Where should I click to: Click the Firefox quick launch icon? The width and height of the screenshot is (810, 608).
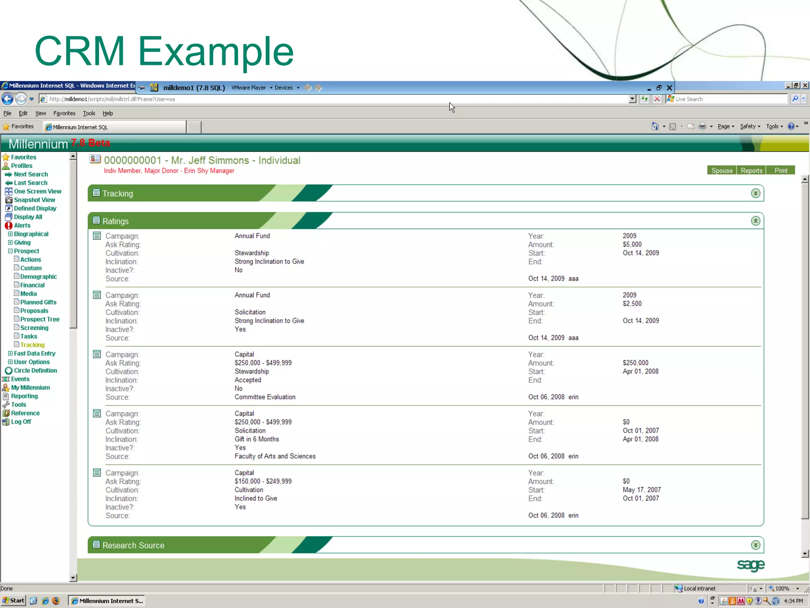pos(56,601)
